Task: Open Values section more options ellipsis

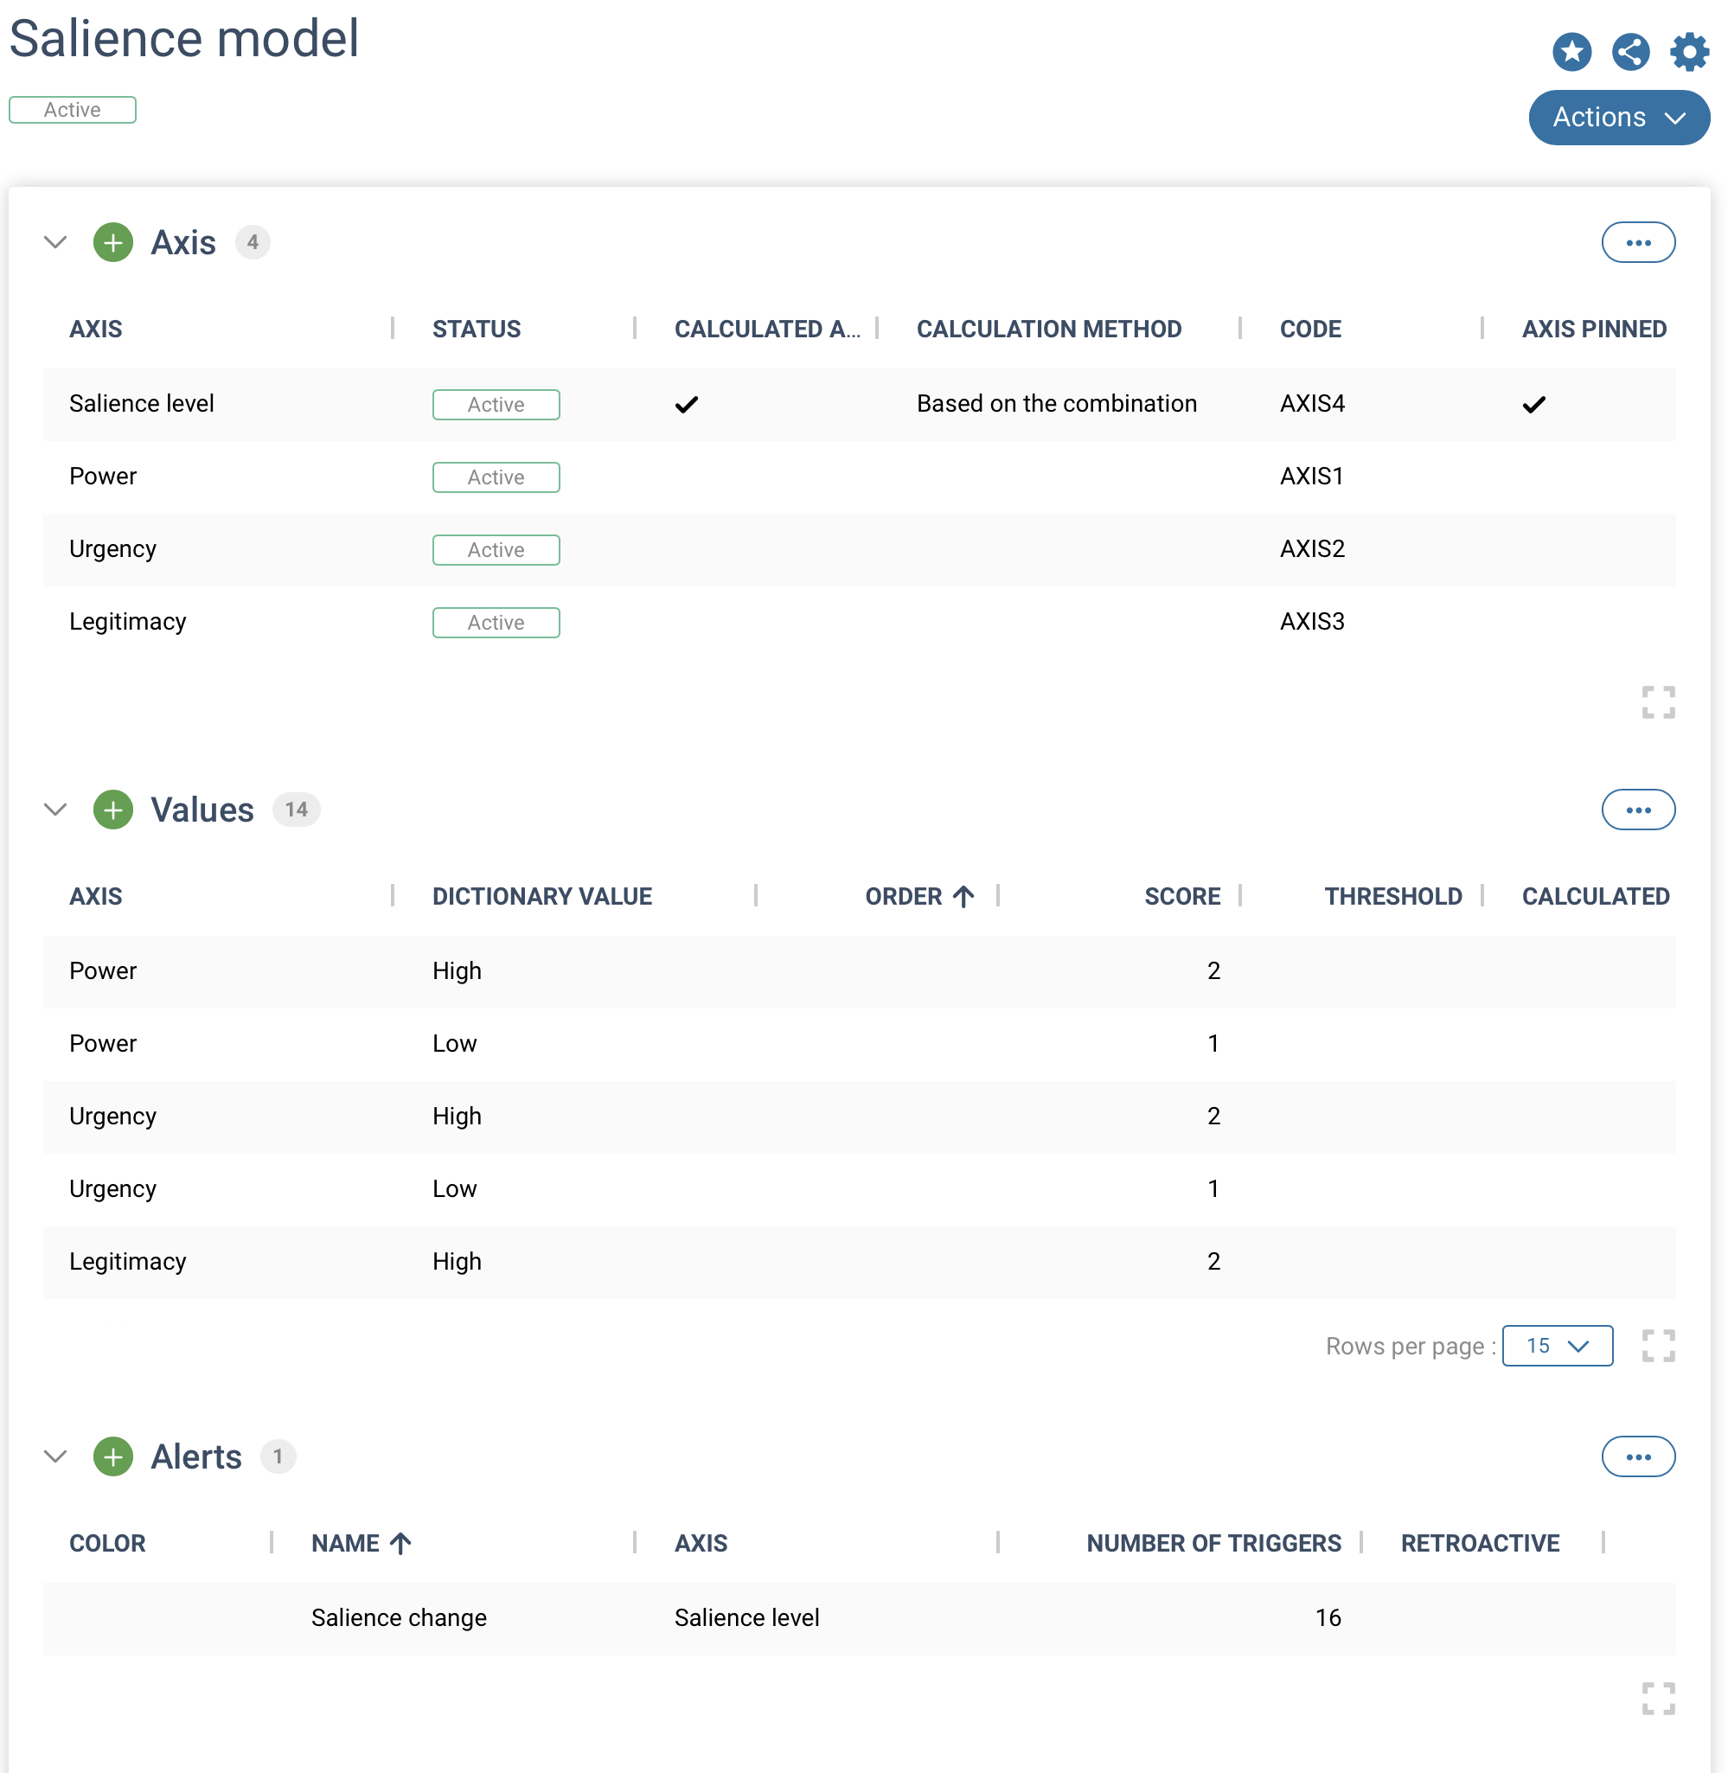Action: click(1638, 810)
